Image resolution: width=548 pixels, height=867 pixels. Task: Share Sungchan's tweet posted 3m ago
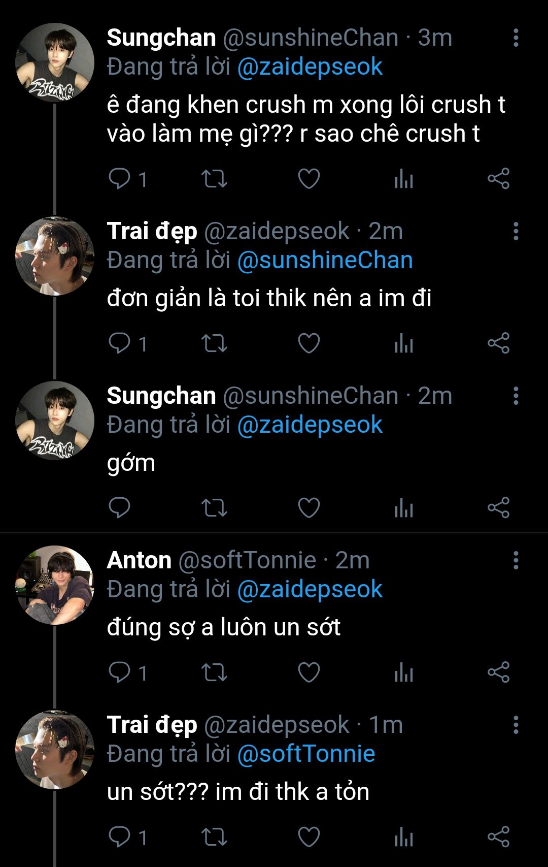click(498, 179)
